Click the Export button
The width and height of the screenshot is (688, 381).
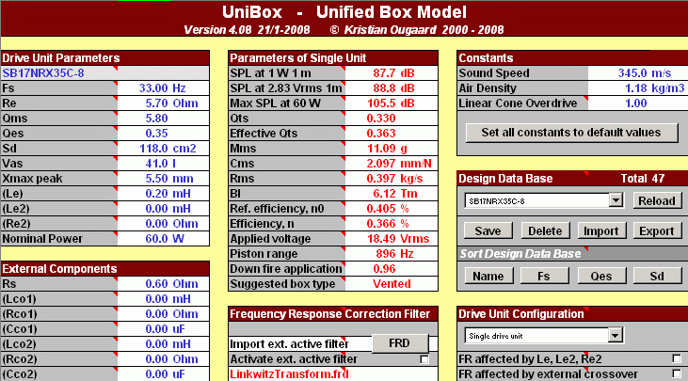[656, 230]
